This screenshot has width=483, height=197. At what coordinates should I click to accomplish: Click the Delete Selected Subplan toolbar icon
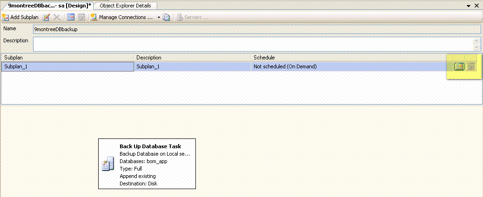tap(57, 18)
